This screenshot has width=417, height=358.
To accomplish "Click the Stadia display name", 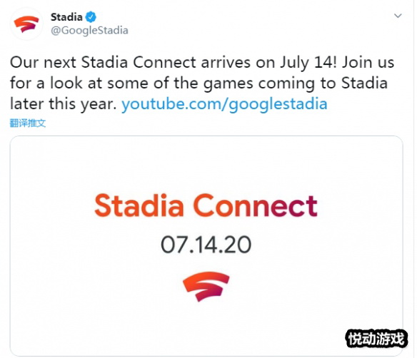I will tap(66, 17).
